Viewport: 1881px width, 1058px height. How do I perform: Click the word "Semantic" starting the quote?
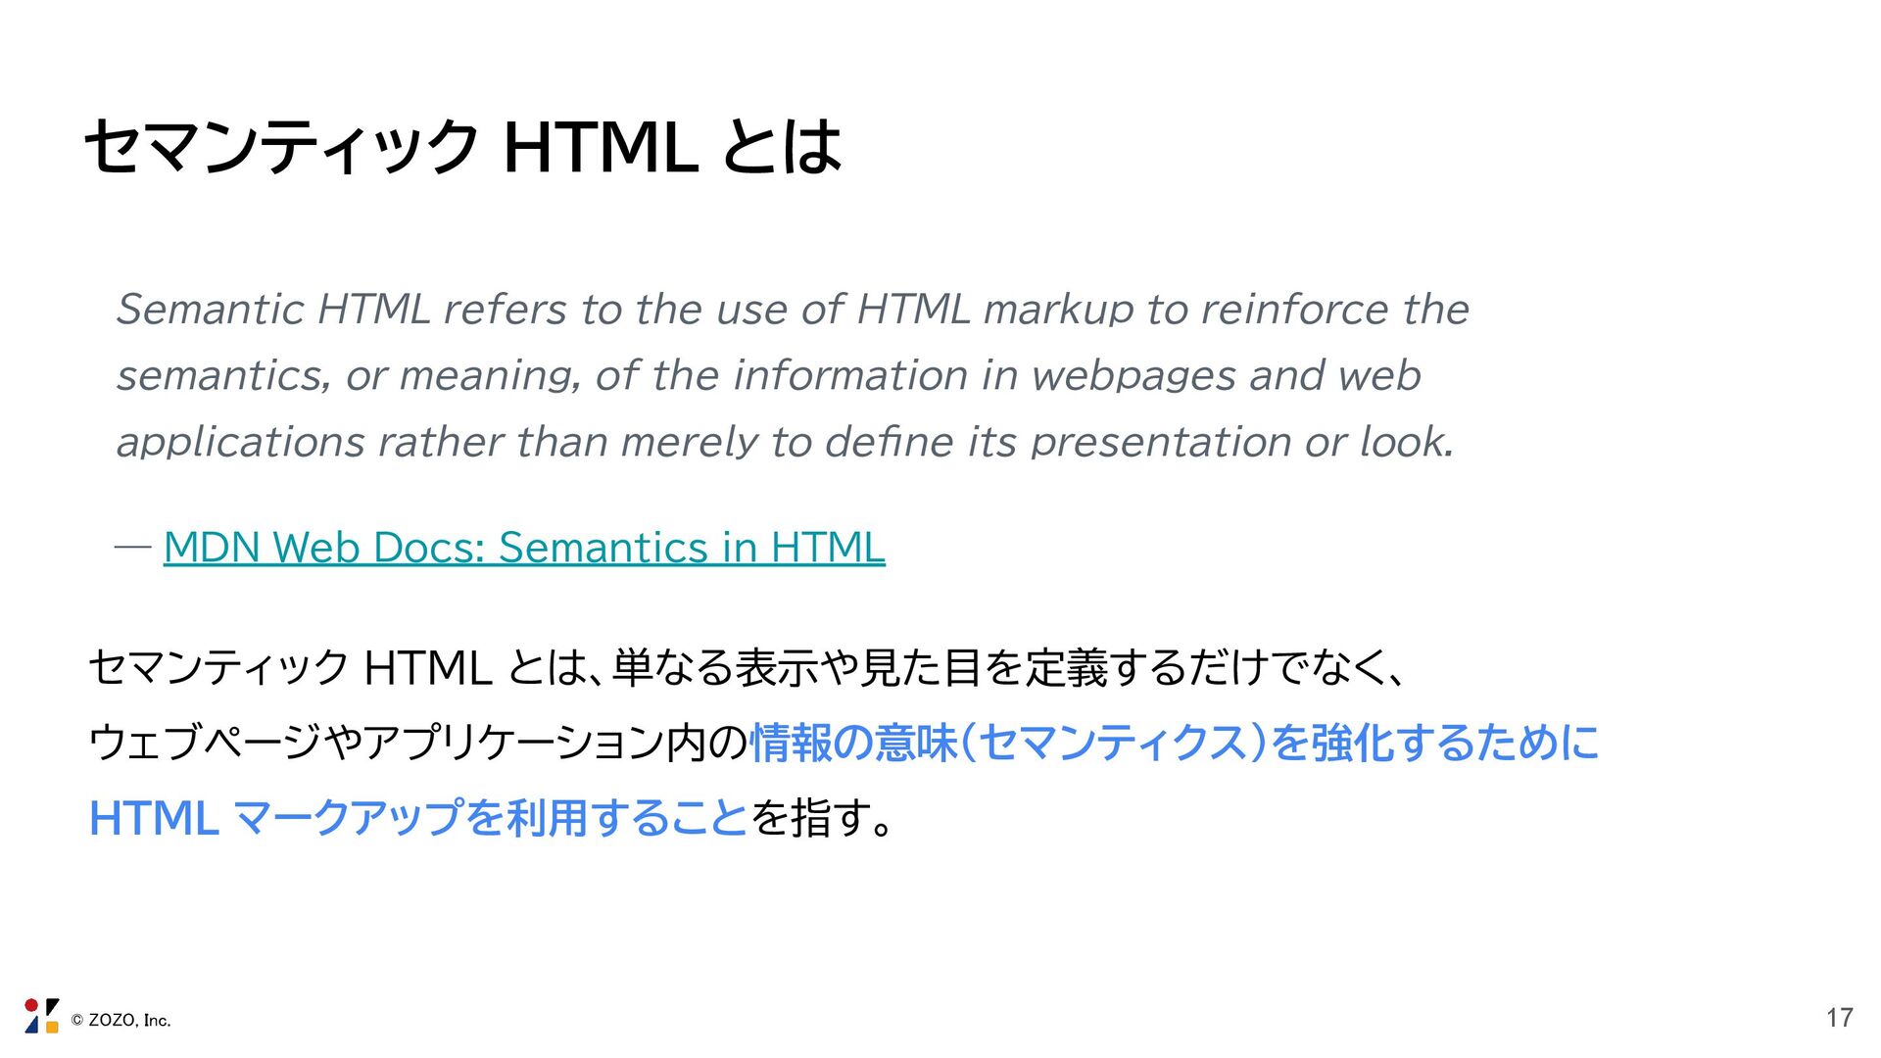[210, 310]
